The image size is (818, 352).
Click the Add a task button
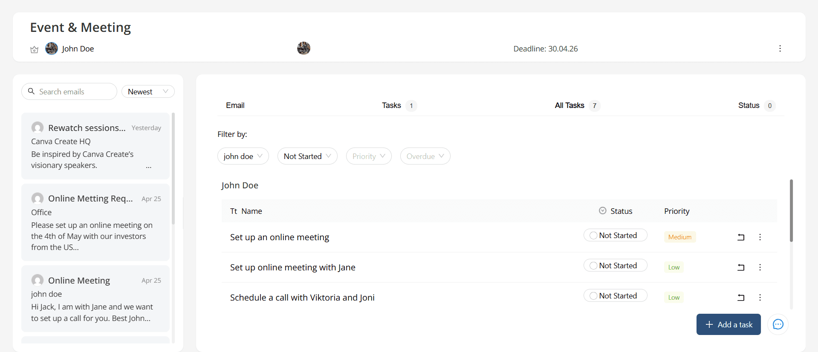(728, 324)
